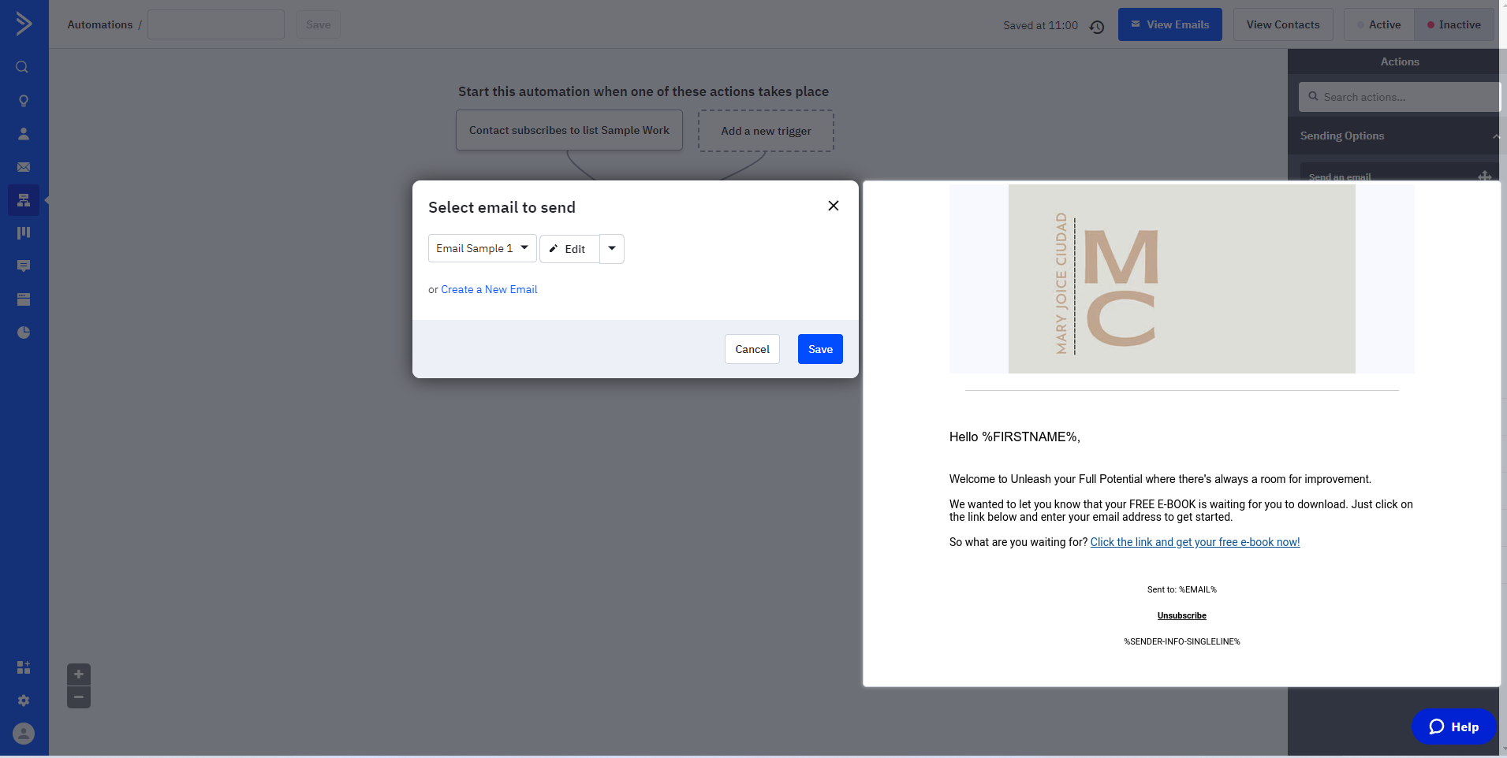
Task: Open Deals pipeline icon in sidebar
Action: (x=24, y=233)
